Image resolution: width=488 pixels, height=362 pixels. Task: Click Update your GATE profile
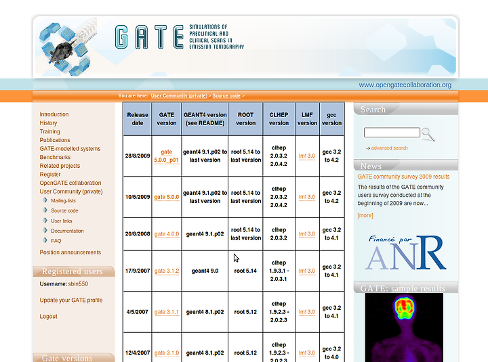click(71, 300)
